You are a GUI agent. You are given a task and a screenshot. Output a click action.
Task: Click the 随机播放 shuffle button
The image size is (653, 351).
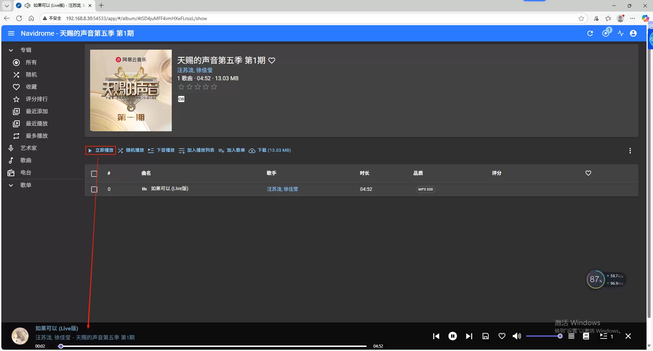point(131,150)
